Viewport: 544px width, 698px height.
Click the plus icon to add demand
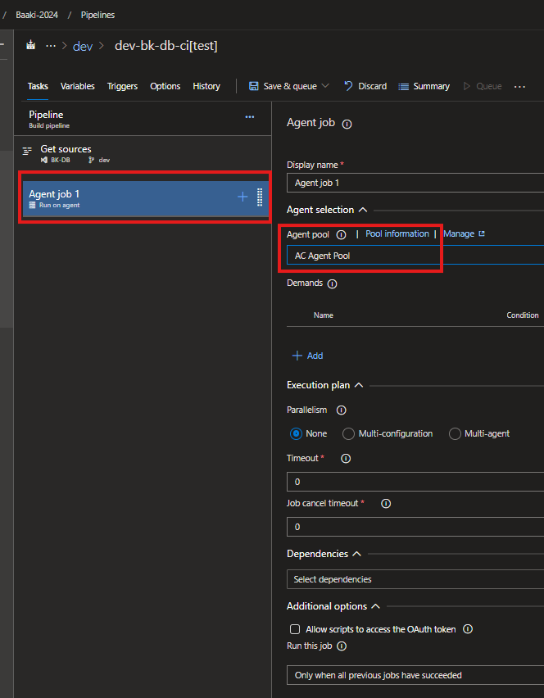[x=297, y=356]
